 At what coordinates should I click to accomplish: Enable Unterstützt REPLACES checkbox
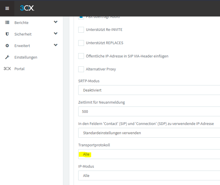pos(81,43)
